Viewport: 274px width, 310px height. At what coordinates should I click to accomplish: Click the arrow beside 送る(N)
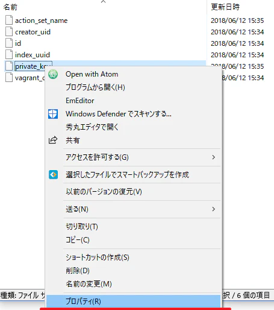click(214, 209)
